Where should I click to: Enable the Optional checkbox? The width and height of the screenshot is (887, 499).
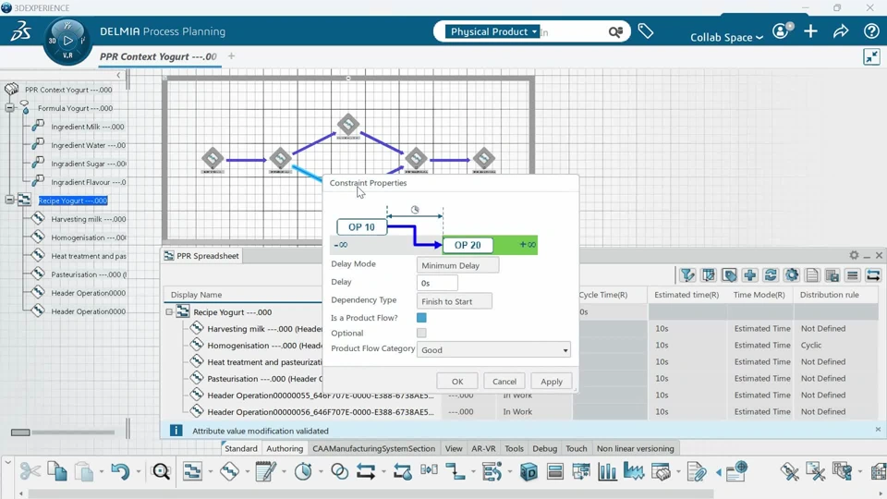click(x=421, y=333)
